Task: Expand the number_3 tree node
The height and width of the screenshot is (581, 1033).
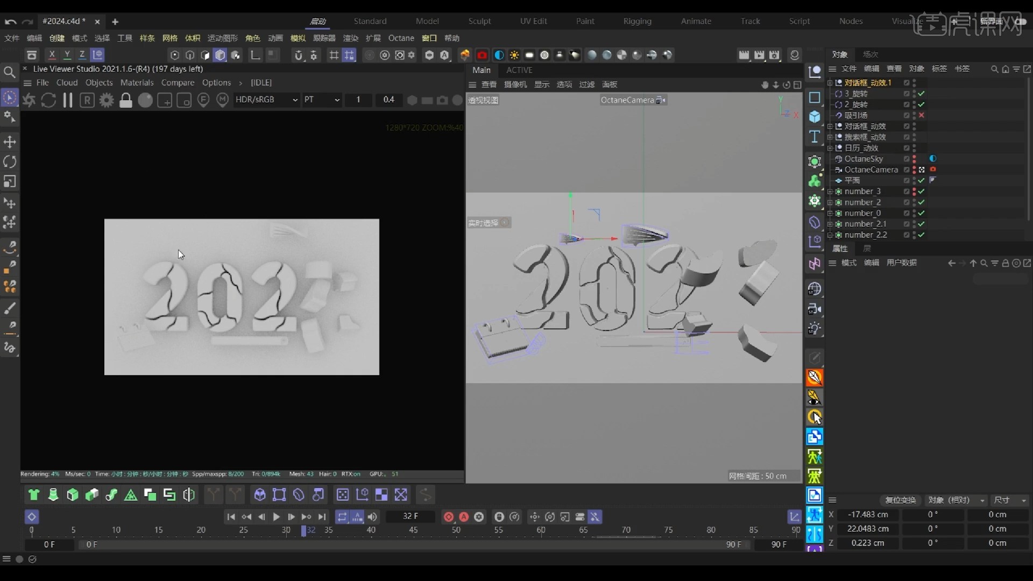Action: tap(830, 192)
